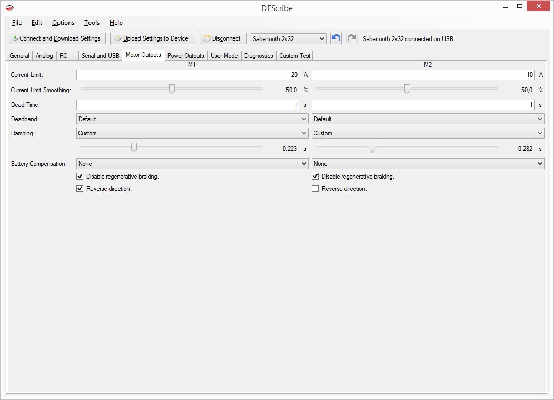Click the blue undo arrow icon

tap(336, 38)
